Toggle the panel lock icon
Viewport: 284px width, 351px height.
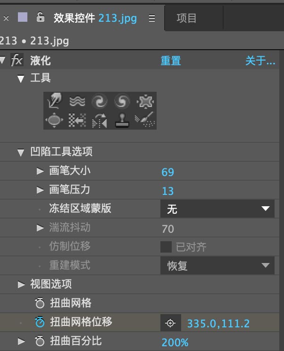pyautogui.click(x=41, y=17)
